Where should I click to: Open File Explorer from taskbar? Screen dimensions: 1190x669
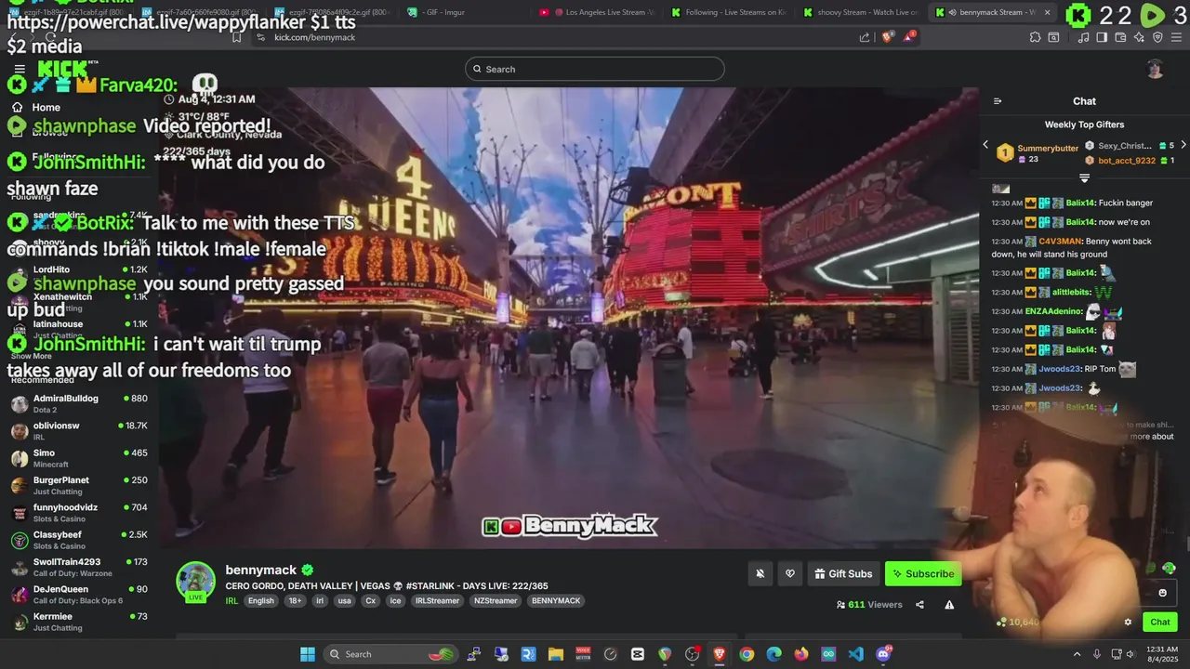(555, 654)
